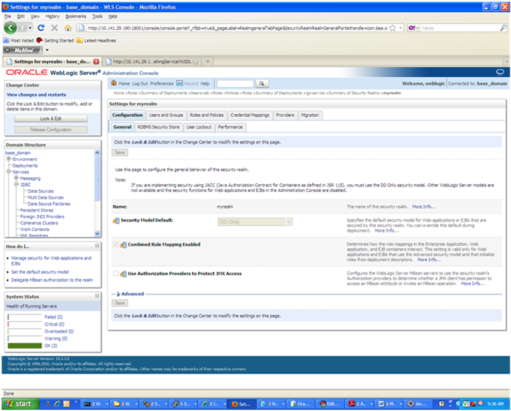This screenshot has height=411, width=511.
Task: Click the console search magnifier button
Action: [x=262, y=84]
